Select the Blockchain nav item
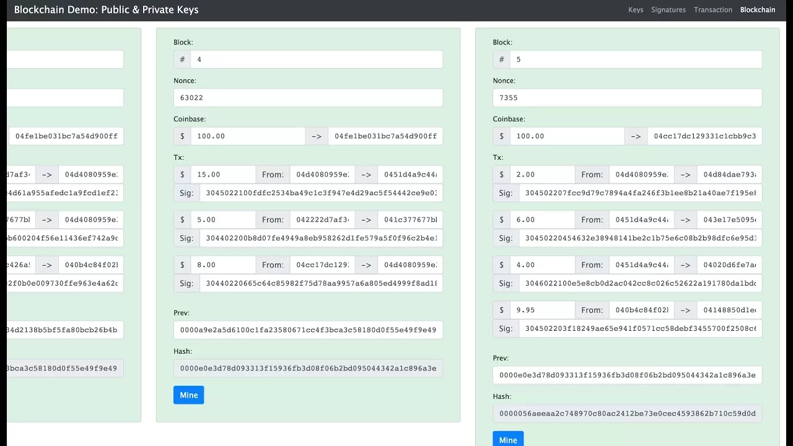 click(758, 10)
